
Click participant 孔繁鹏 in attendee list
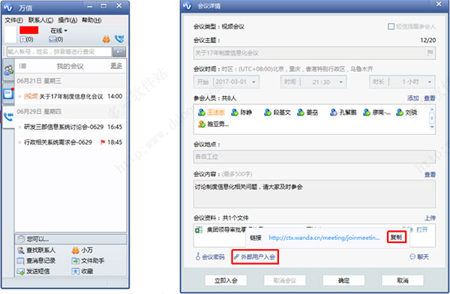[343, 112]
